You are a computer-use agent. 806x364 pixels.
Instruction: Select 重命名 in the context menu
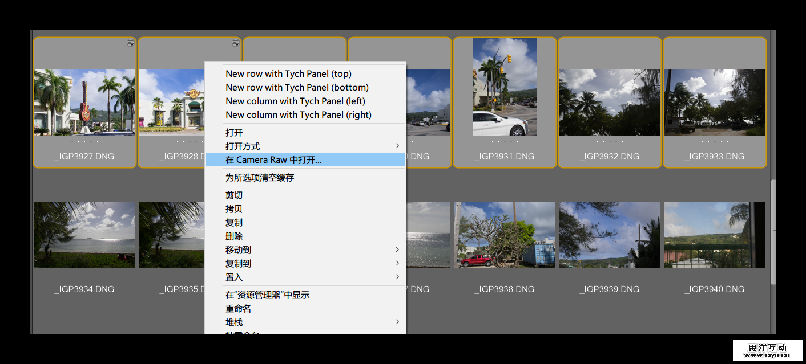tap(238, 309)
